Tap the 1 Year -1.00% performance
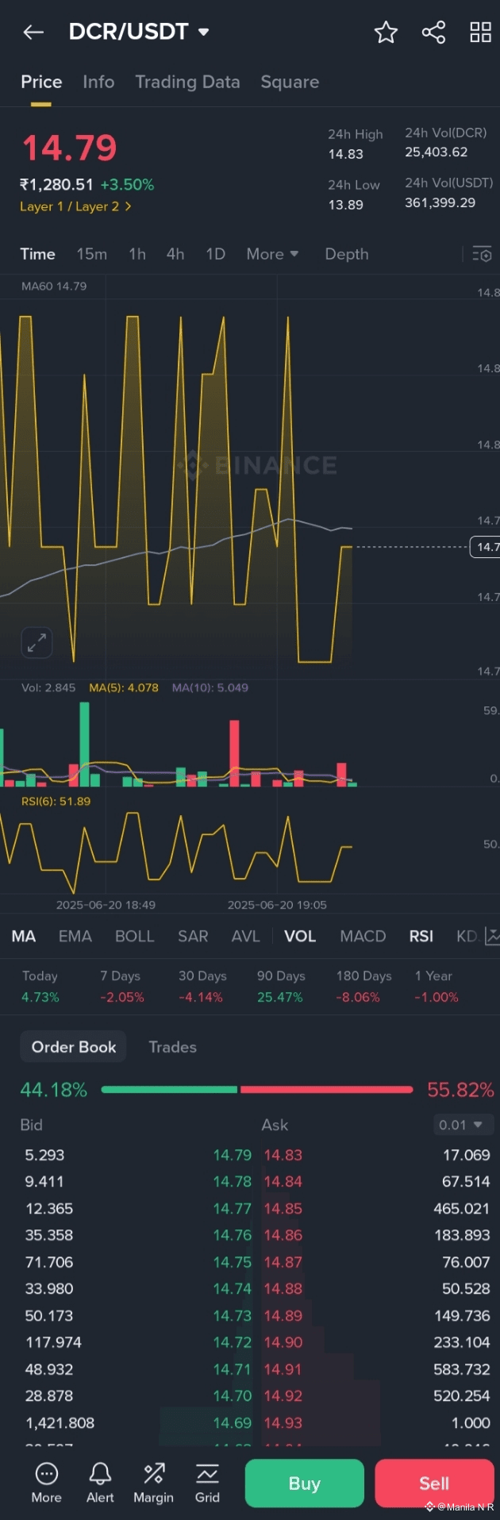Viewport: 500px width, 1520px height. [x=437, y=987]
